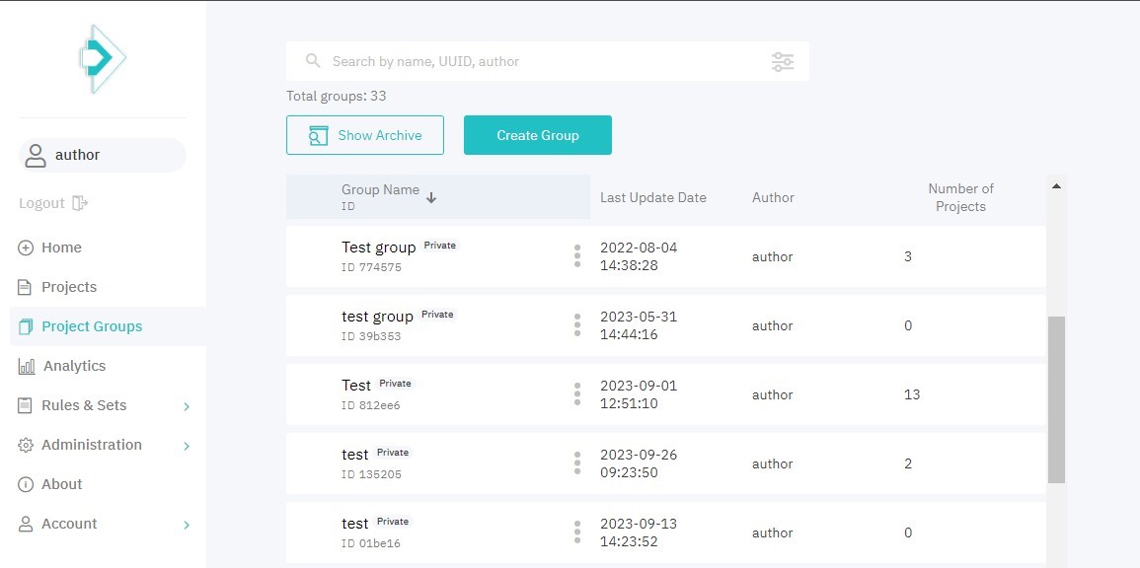Open the About page
The width and height of the screenshot is (1140, 568).
pyautogui.click(x=62, y=484)
